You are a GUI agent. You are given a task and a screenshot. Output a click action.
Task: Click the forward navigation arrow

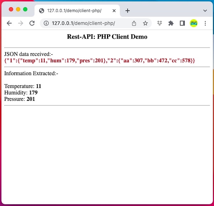[21, 23]
